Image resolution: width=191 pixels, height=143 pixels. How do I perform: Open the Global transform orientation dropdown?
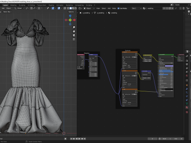(x=19, y=8)
